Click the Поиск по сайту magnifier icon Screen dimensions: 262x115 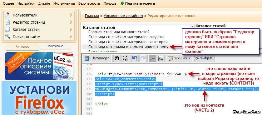[8, 36]
